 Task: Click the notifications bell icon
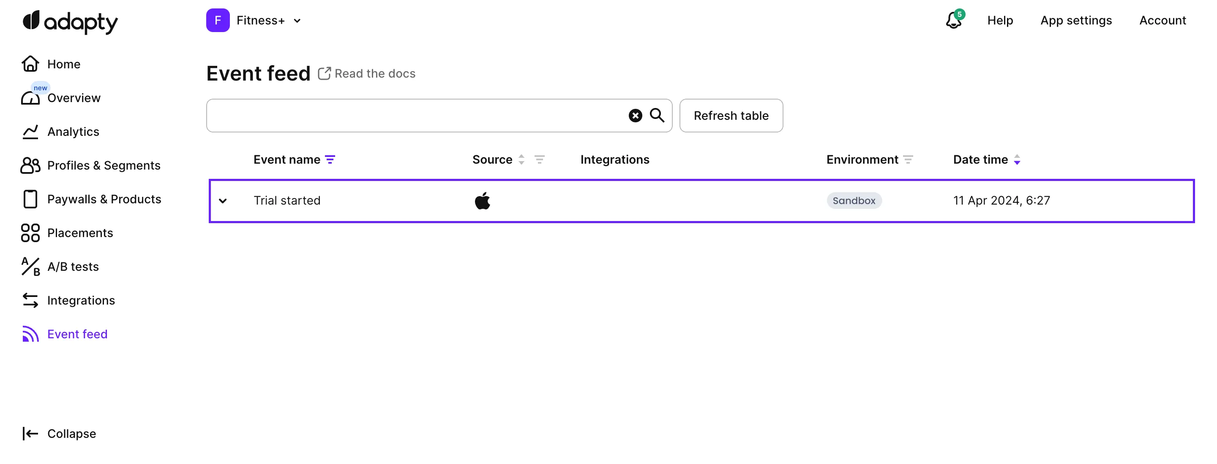[954, 20]
